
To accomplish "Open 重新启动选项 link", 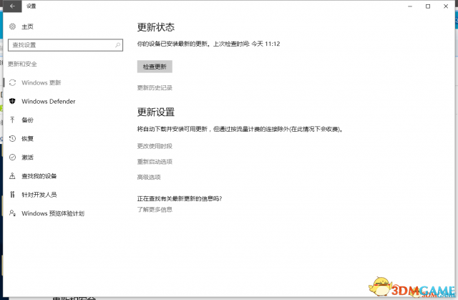I will pyautogui.click(x=155, y=162).
